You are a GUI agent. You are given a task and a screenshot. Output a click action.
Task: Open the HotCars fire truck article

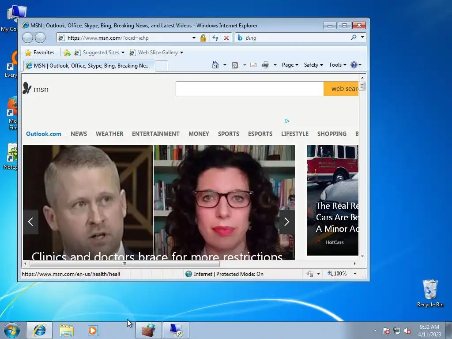click(x=333, y=200)
